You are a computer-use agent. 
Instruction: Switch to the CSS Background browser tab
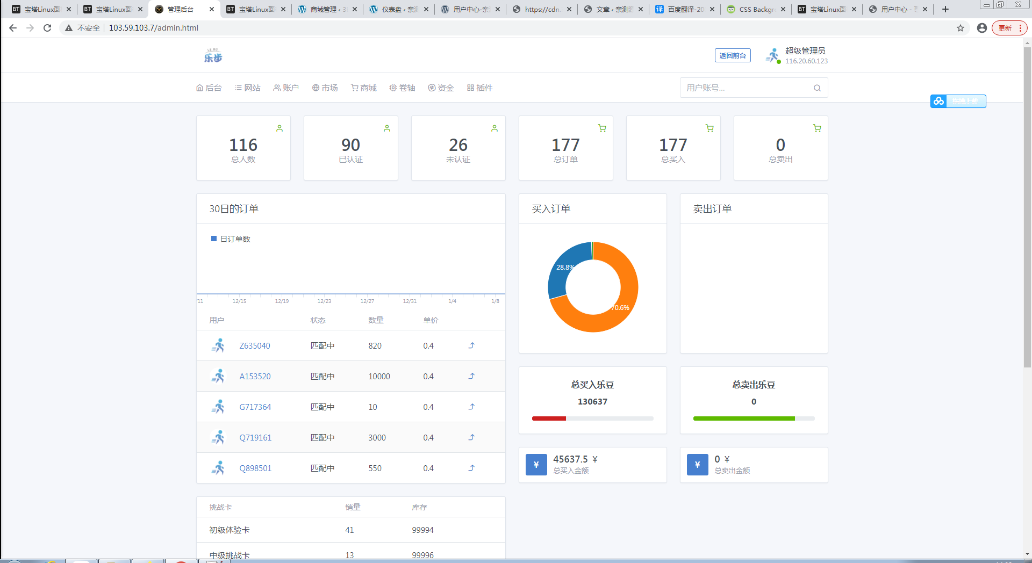(756, 9)
